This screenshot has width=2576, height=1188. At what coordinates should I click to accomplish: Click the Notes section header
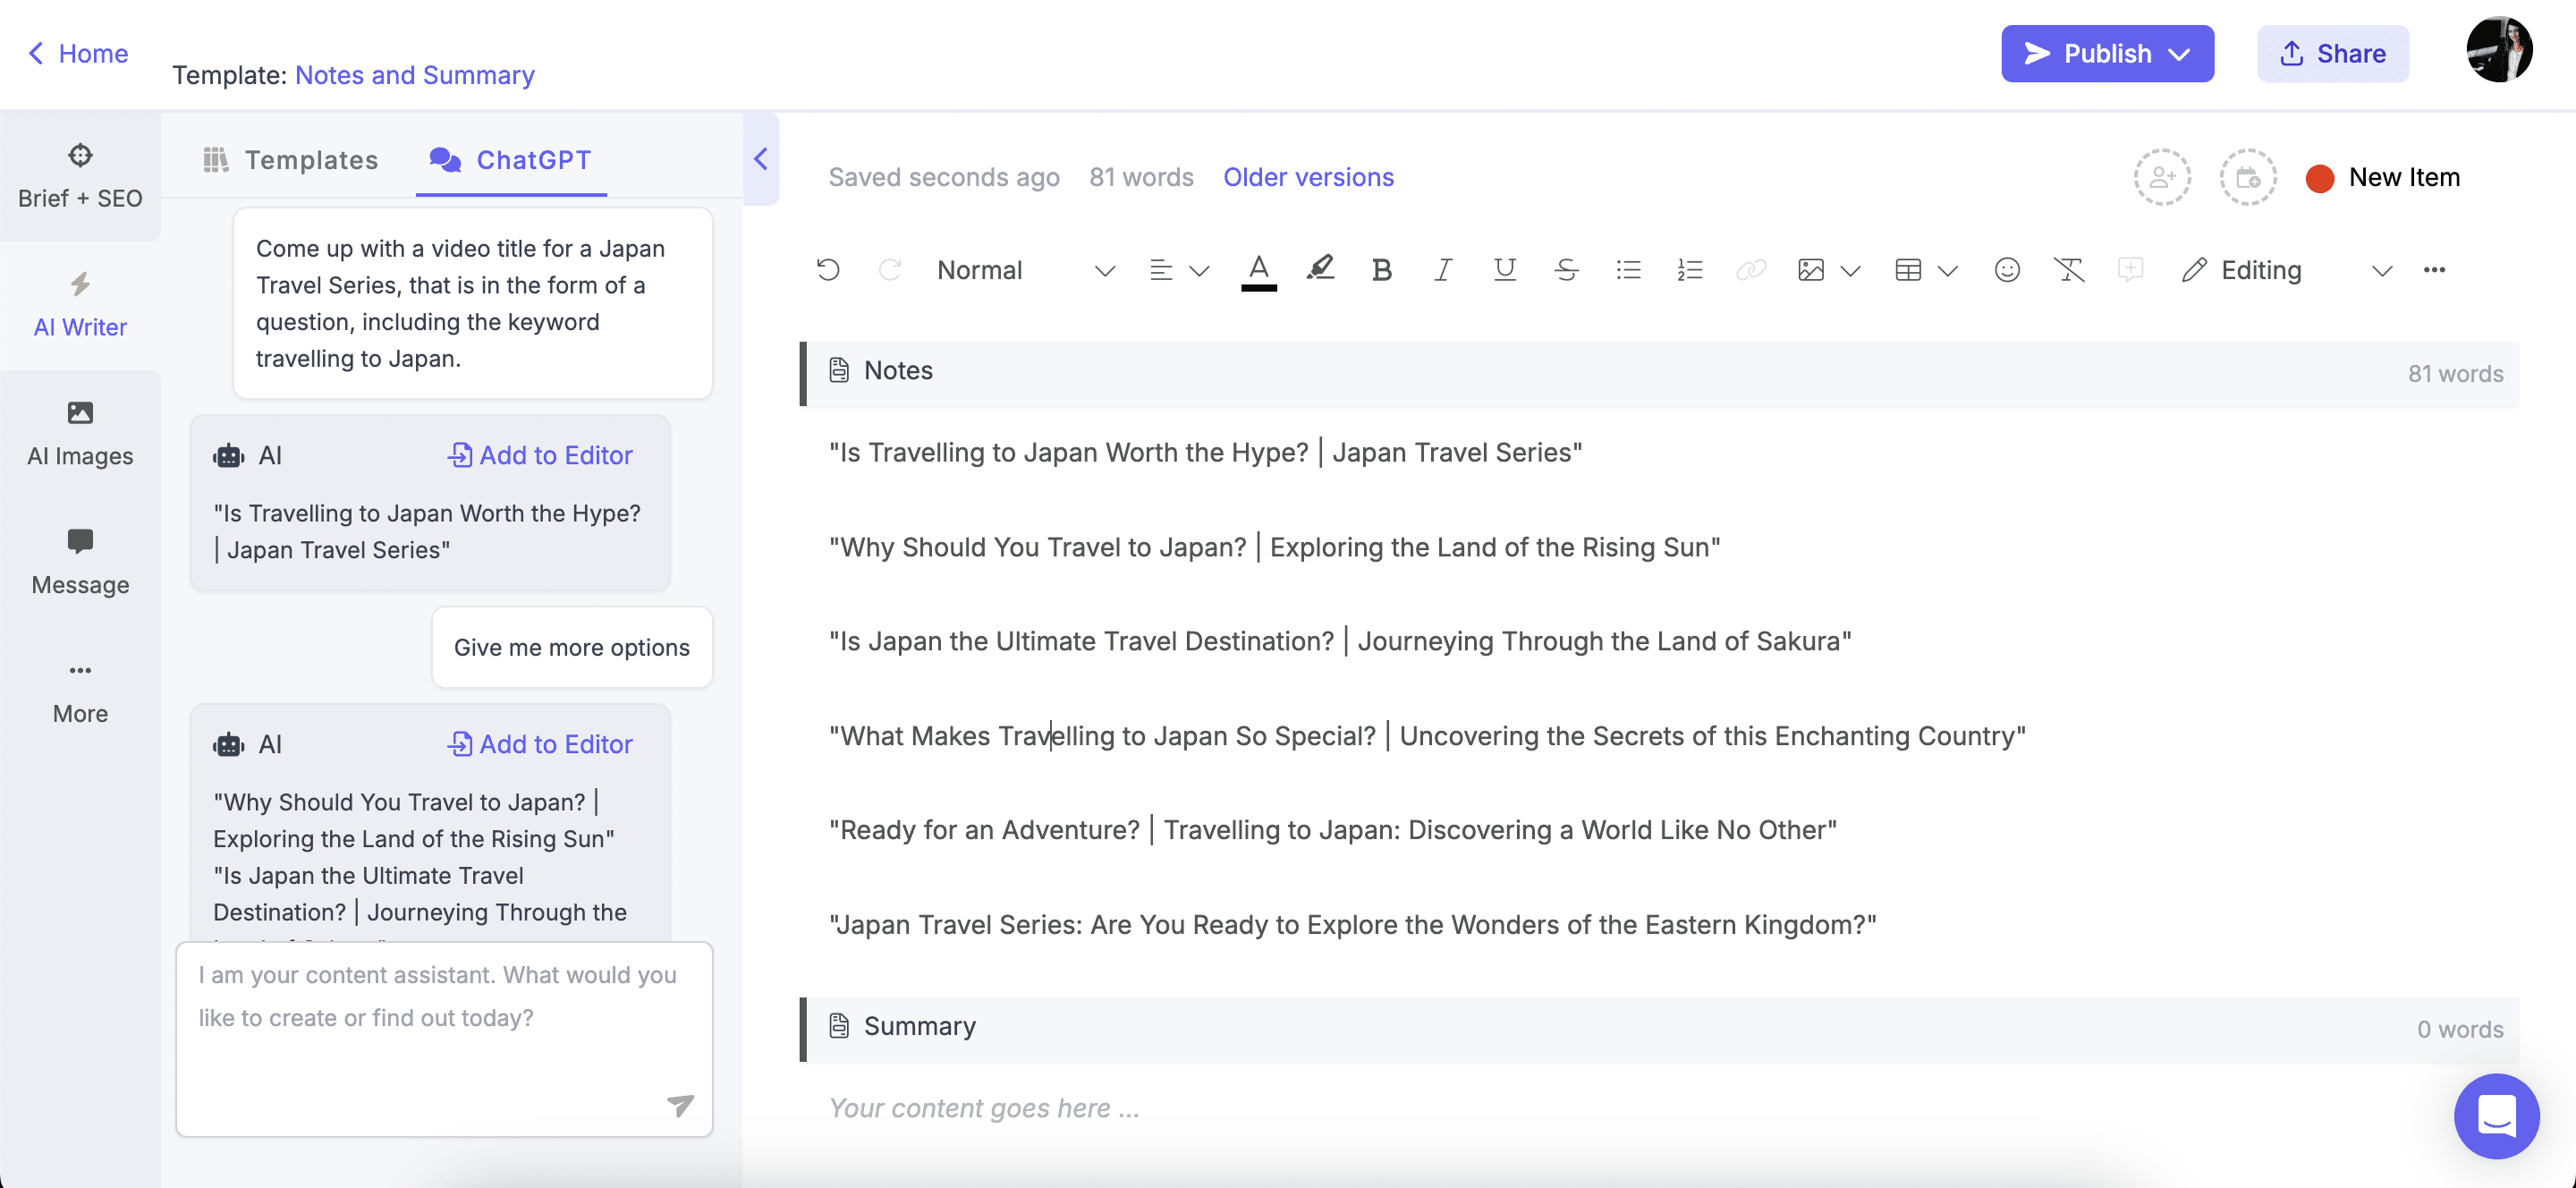click(1660, 372)
